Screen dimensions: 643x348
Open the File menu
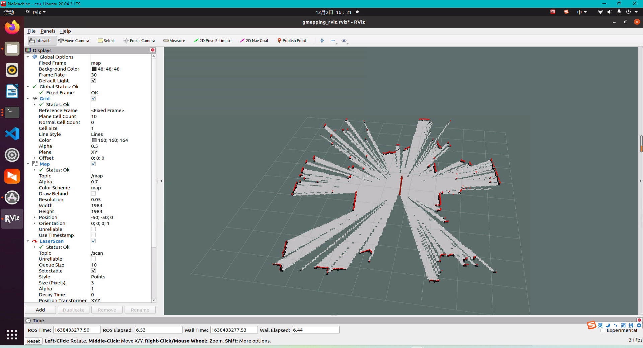pos(31,31)
